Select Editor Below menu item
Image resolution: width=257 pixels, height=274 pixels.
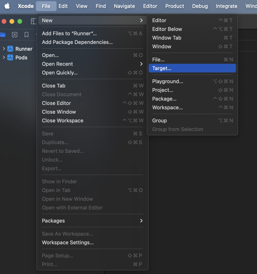click(192, 29)
